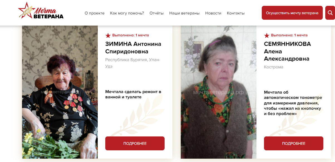Click the Мечта Ветерана star logo
This screenshot has width=335, height=162.
point(41,11)
